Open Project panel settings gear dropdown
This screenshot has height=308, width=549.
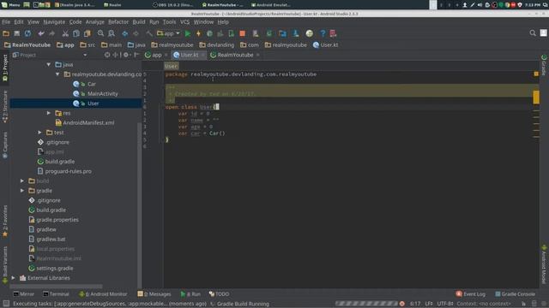[127, 55]
